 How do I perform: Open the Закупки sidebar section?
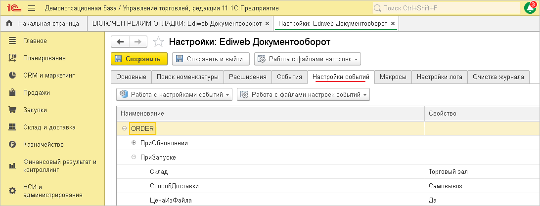click(x=35, y=110)
